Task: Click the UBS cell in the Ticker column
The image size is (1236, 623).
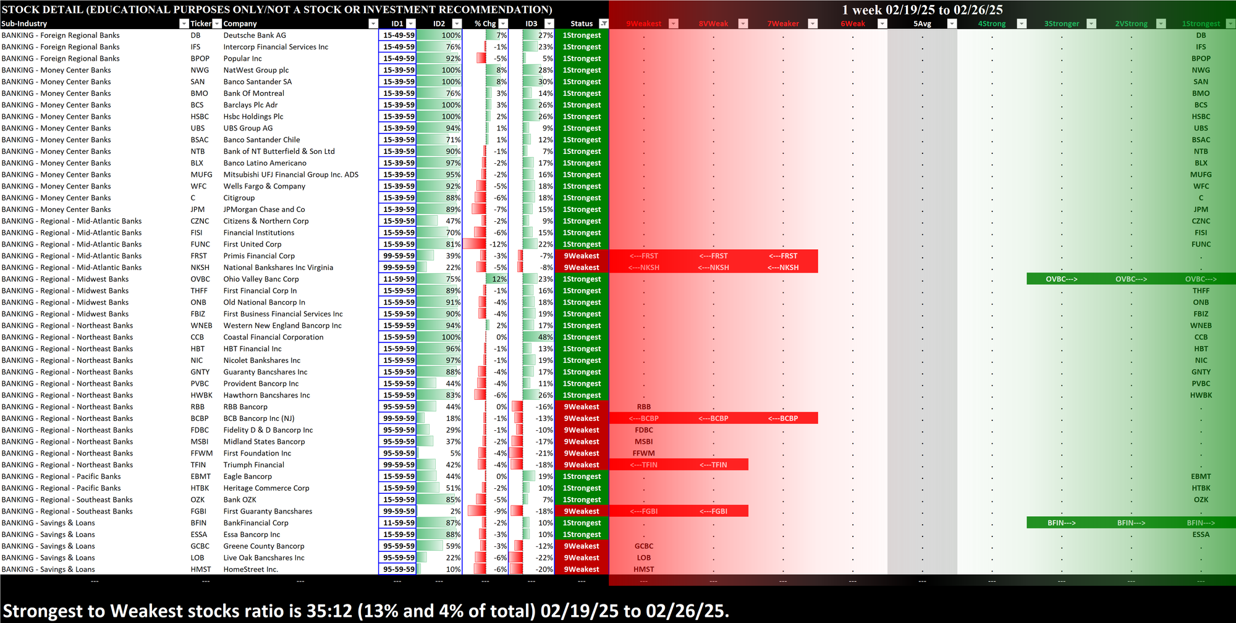Action: [205, 128]
